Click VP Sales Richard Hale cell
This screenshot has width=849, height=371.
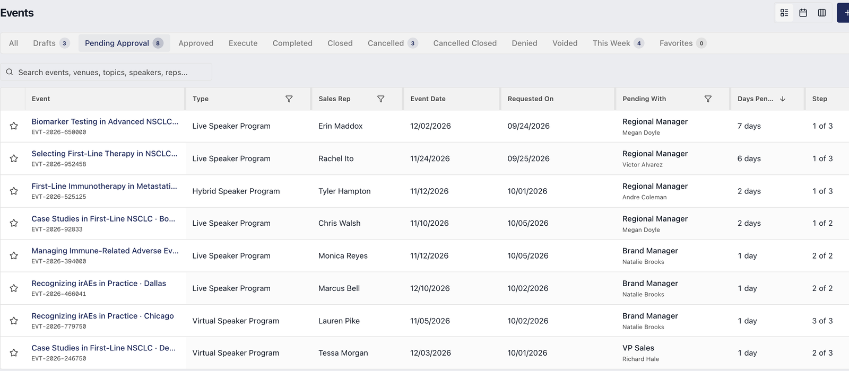[641, 353]
